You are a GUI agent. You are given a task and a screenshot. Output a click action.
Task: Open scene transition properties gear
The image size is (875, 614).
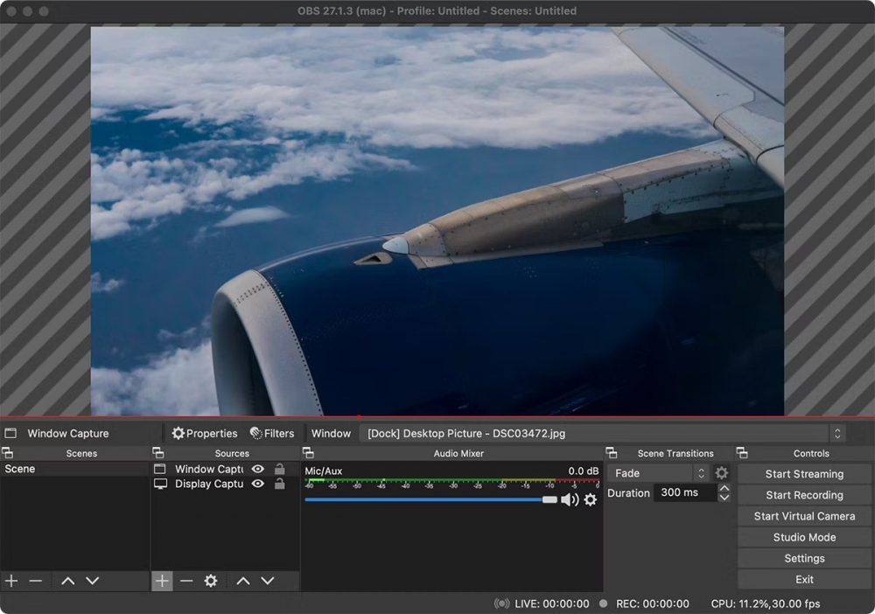[722, 473]
